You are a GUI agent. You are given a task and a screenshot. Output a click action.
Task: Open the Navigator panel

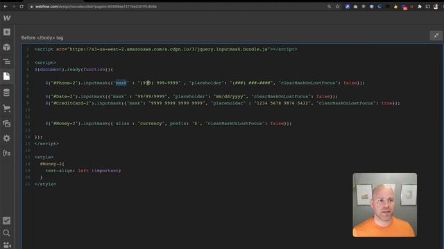[x=7, y=62]
